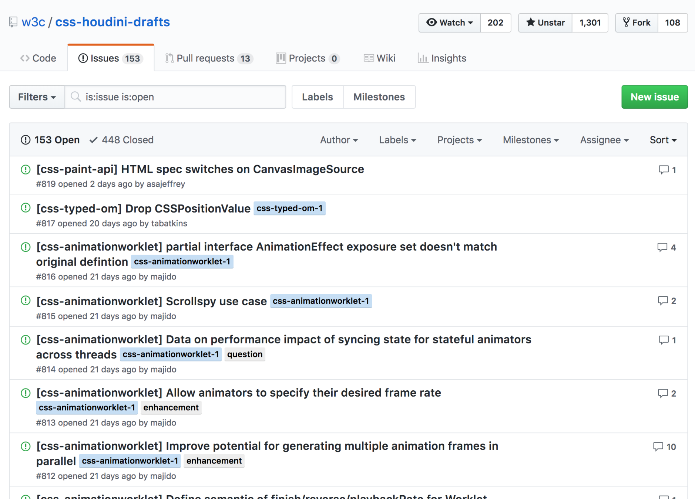695x499 pixels.
Task: Expand the Projects filter dropdown
Action: (x=459, y=140)
